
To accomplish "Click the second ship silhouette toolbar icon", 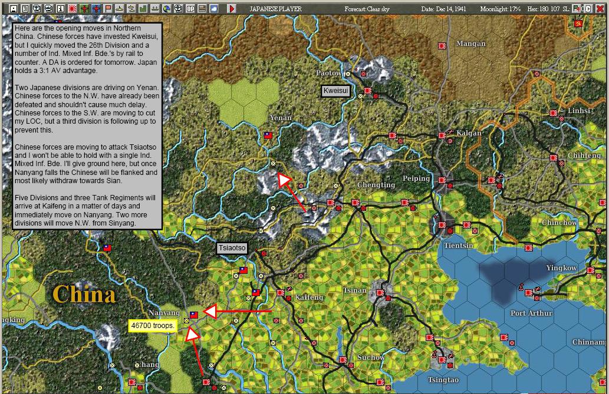I will (131, 8).
